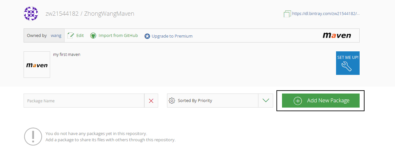This screenshot has width=395, height=155.
Task: Click the 'Add New Package' button
Action: (321, 101)
